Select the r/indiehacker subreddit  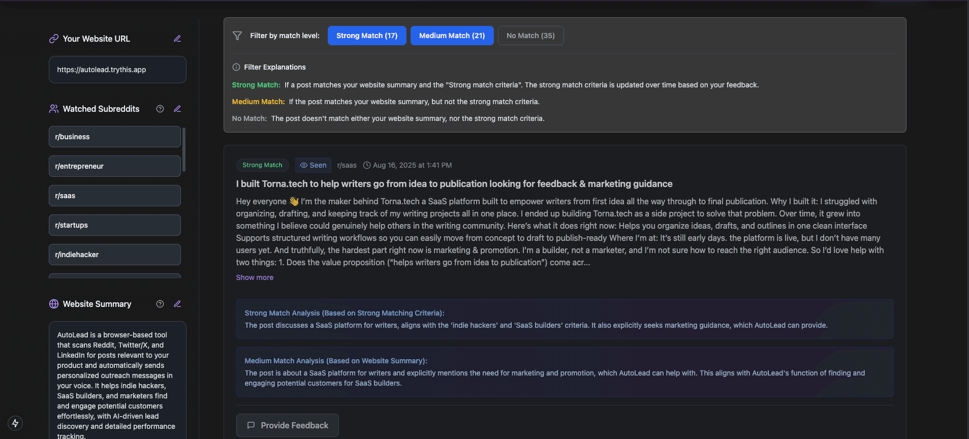tap(115, 255)
